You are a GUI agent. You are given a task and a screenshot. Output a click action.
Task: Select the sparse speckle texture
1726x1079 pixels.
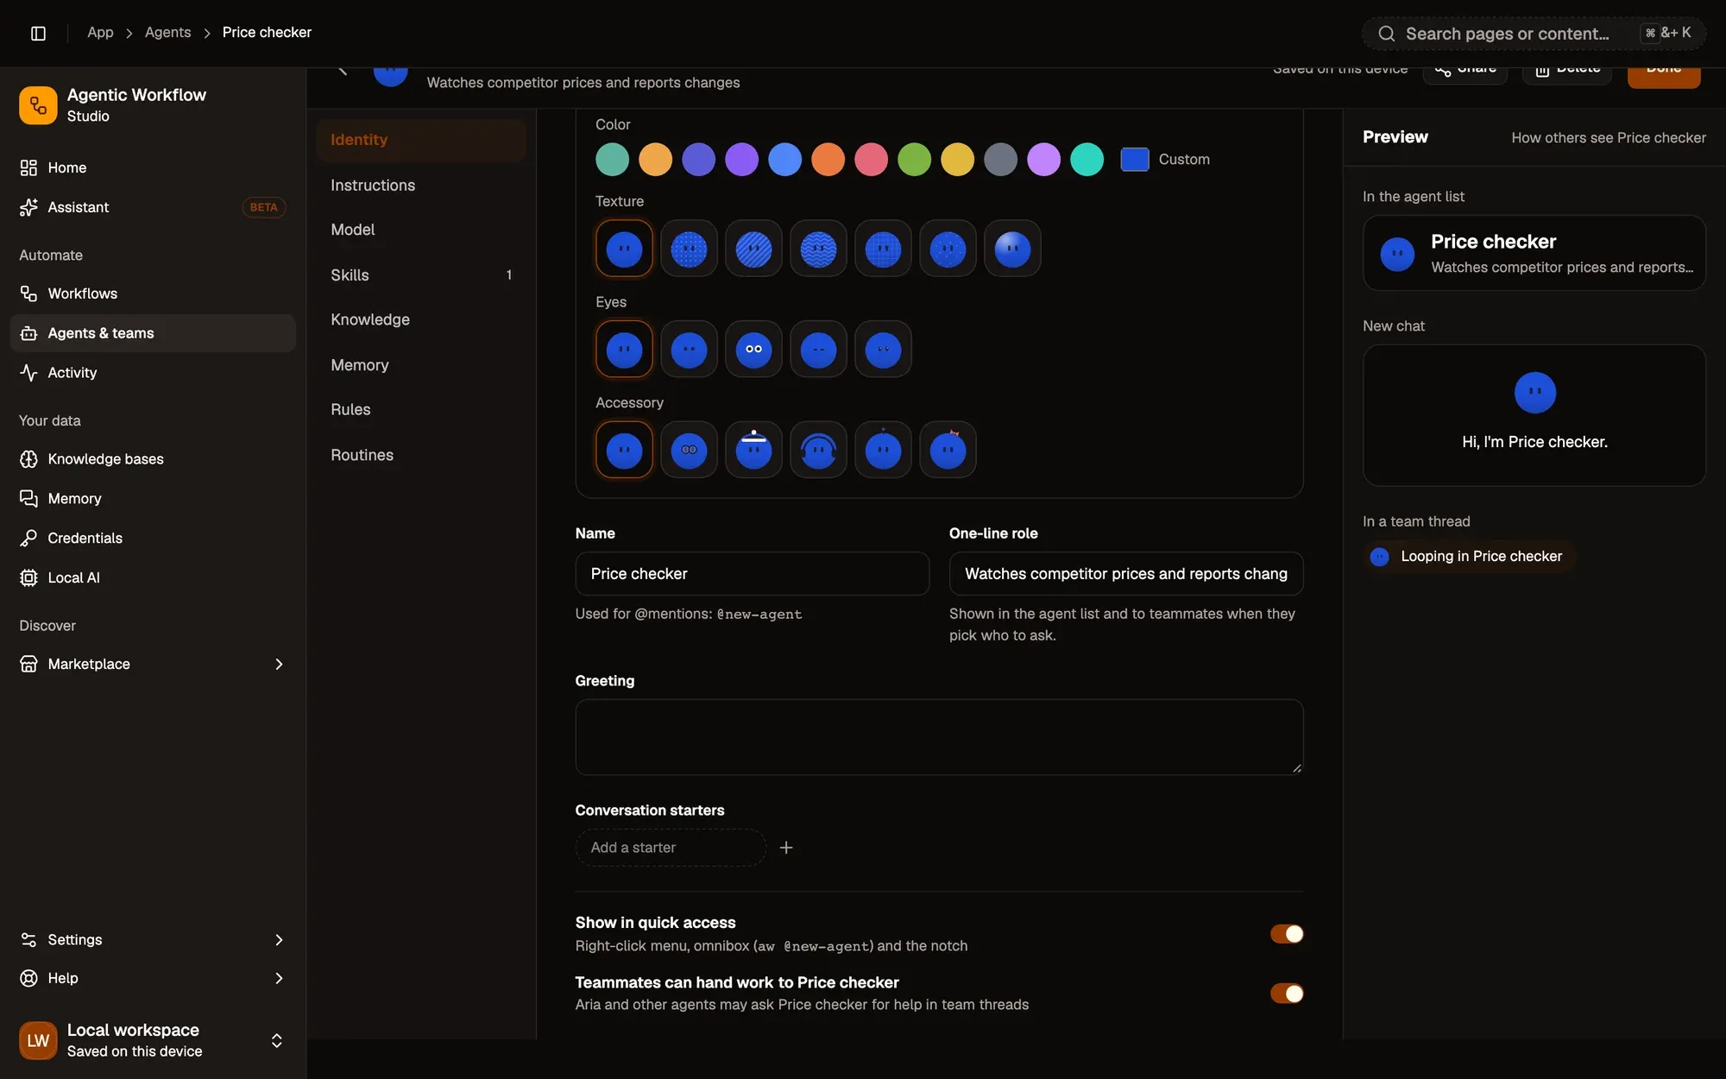[x=948, y=249]
